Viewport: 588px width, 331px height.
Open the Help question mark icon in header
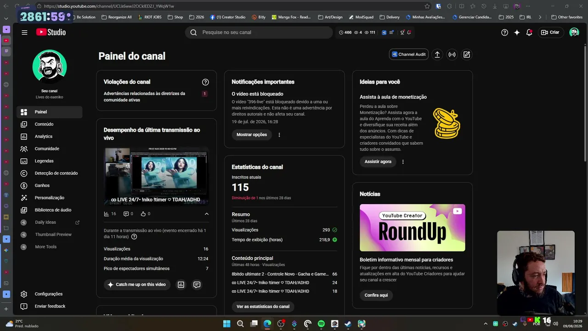coord(504,32)
